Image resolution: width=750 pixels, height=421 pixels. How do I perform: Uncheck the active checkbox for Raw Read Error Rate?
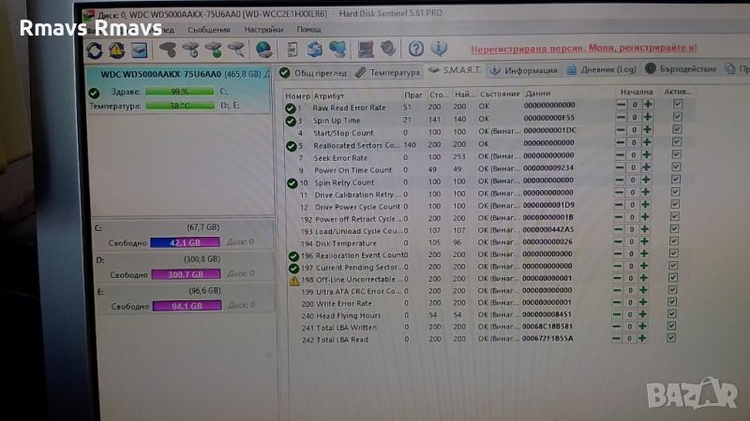677,106
